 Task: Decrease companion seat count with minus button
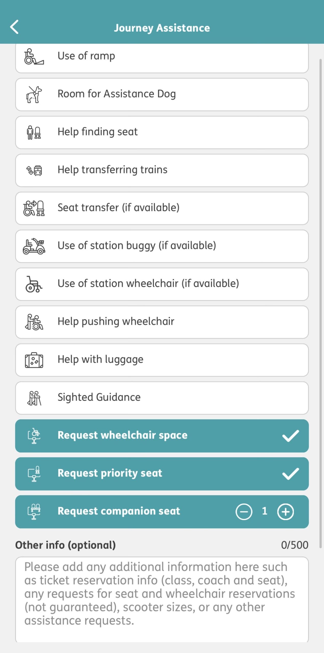pos(244,511)
